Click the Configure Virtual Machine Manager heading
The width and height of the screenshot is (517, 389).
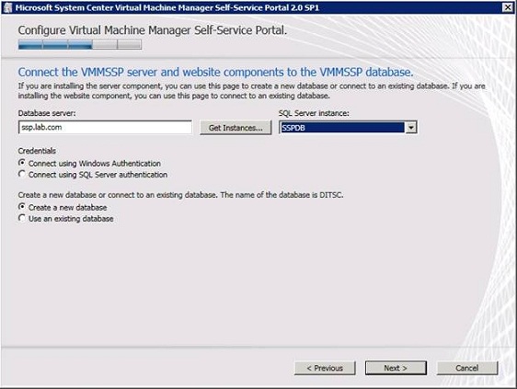coord(153,30)
